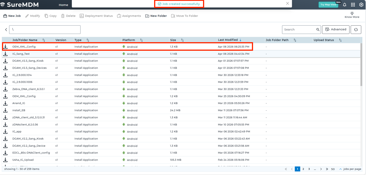Image resolution: width=366 pixels, height=175 pixels.
Task: Click the notifications bell icon
Action: tap(345, 5)
